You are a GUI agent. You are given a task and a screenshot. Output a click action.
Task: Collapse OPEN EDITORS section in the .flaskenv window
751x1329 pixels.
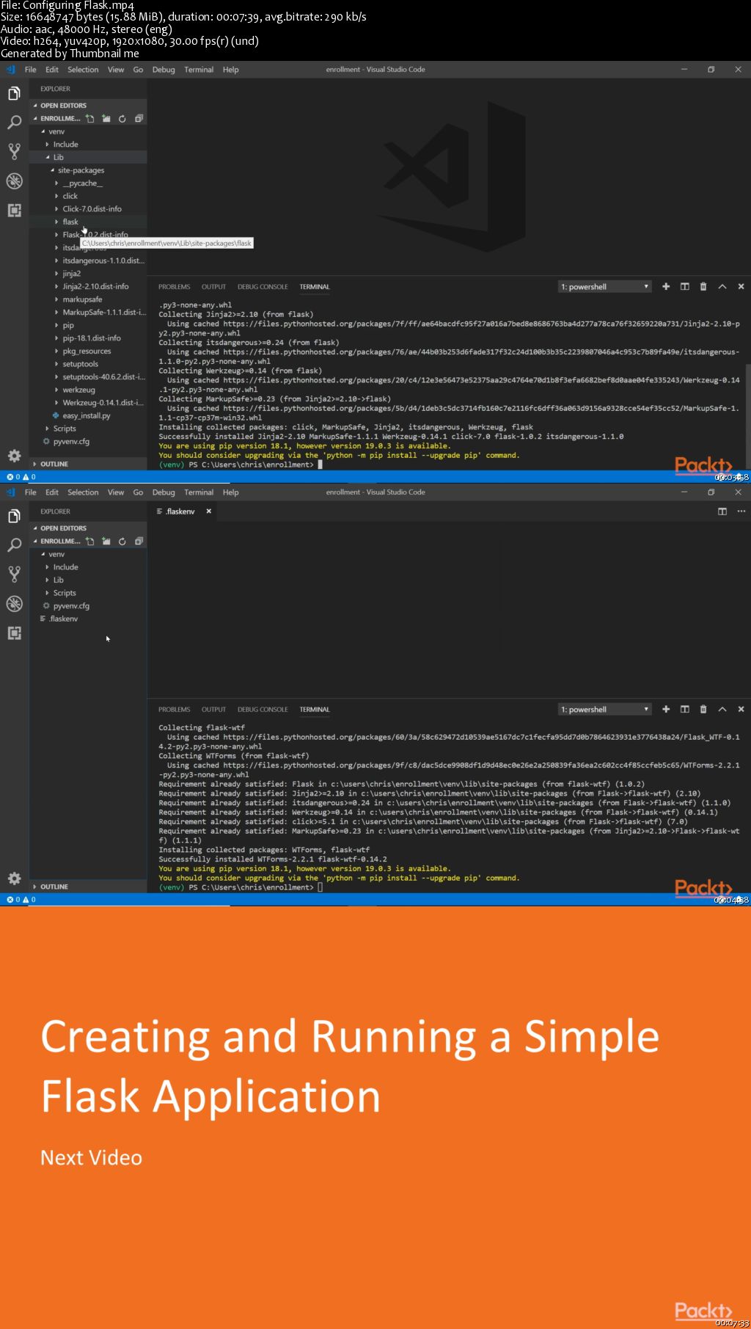click(63, 528)
